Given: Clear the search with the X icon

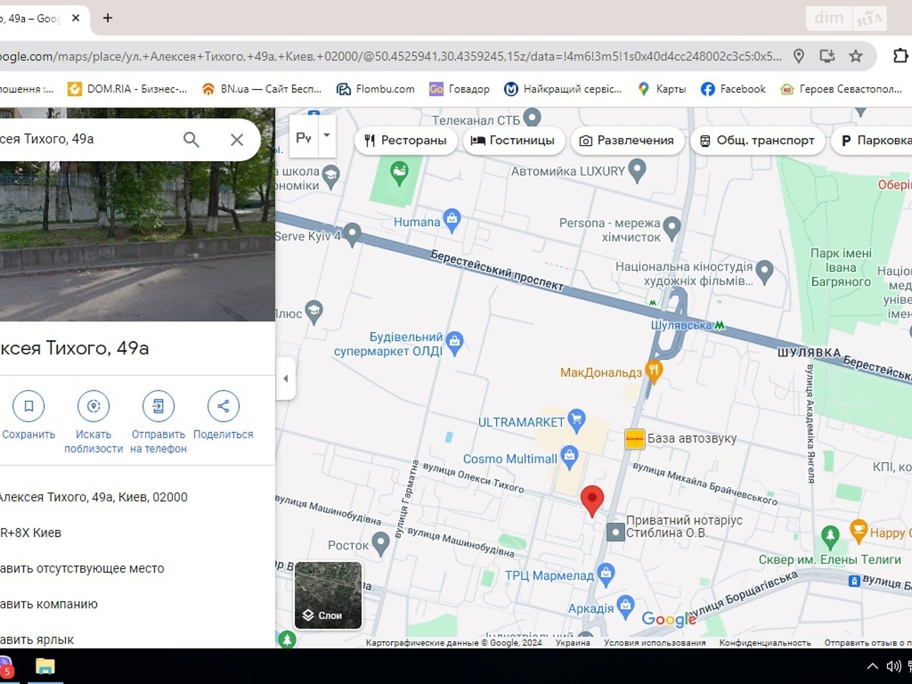Looking at the screenshot, I should pos(237,140).
